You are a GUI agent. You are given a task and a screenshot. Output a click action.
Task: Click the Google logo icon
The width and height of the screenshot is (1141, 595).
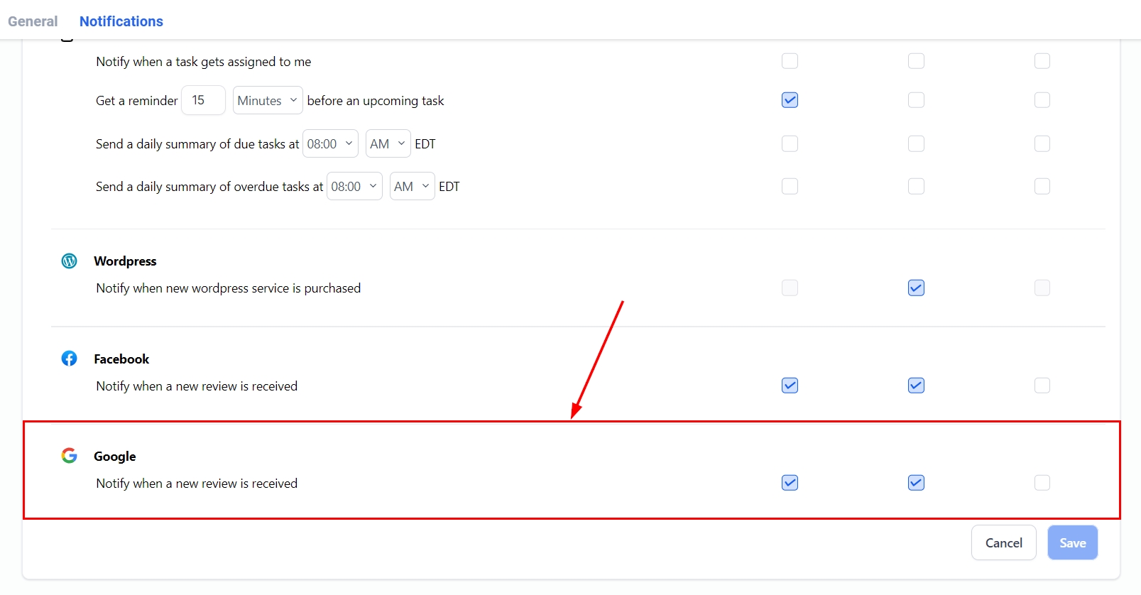(x=69, y=456)
